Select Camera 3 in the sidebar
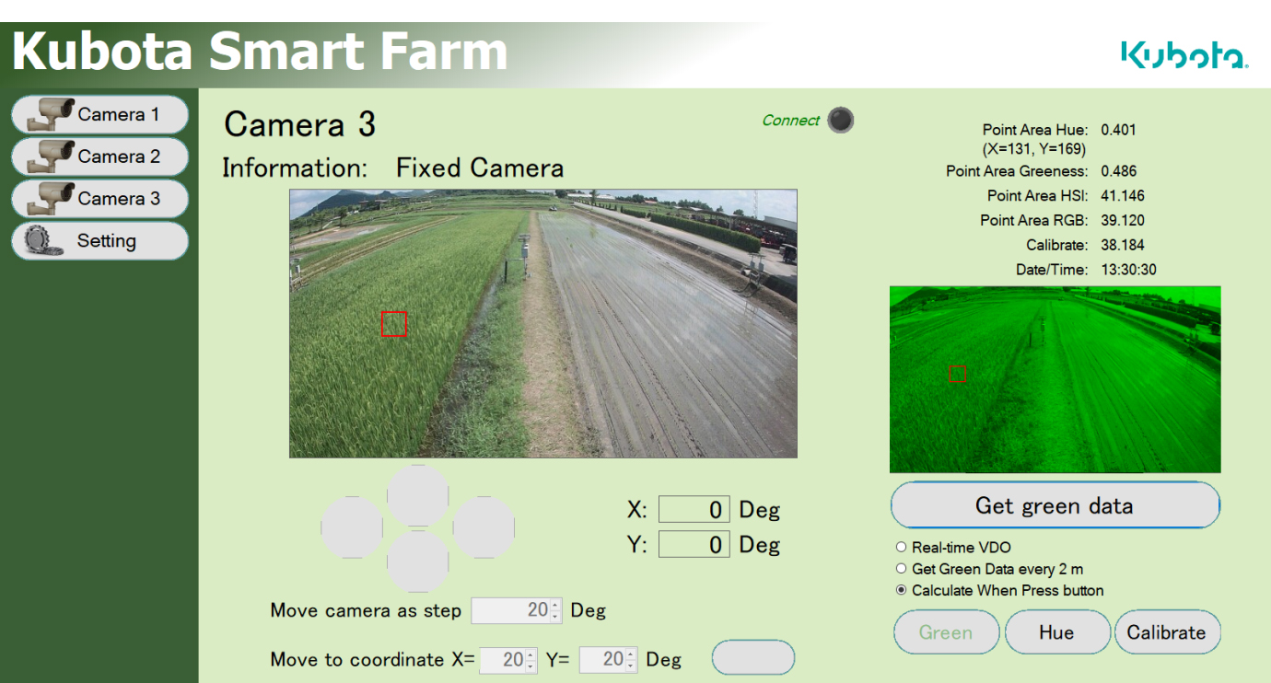 pos(99,199)
